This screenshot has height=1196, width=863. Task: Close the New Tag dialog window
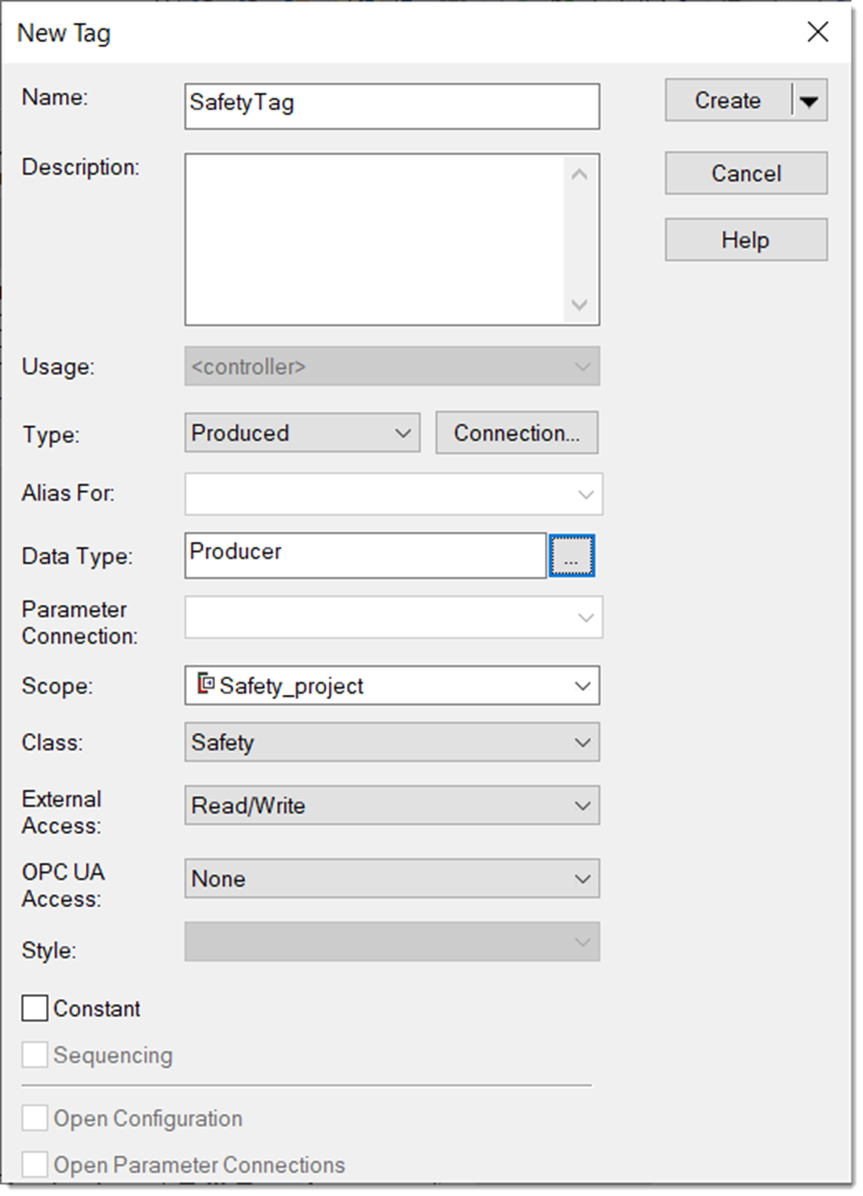point(818,32)
